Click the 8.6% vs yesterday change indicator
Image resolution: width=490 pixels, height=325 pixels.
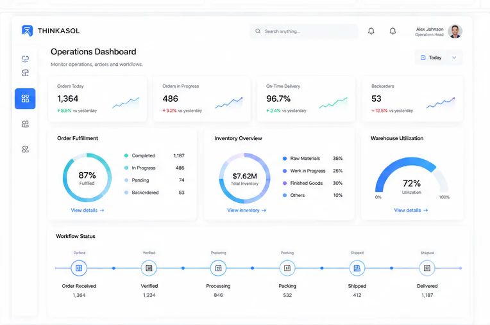(77, 111)
